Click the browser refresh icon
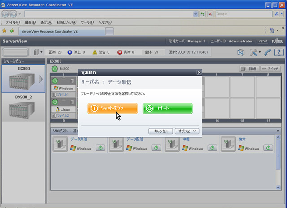 pyautogui.click(x=203, y=14)
